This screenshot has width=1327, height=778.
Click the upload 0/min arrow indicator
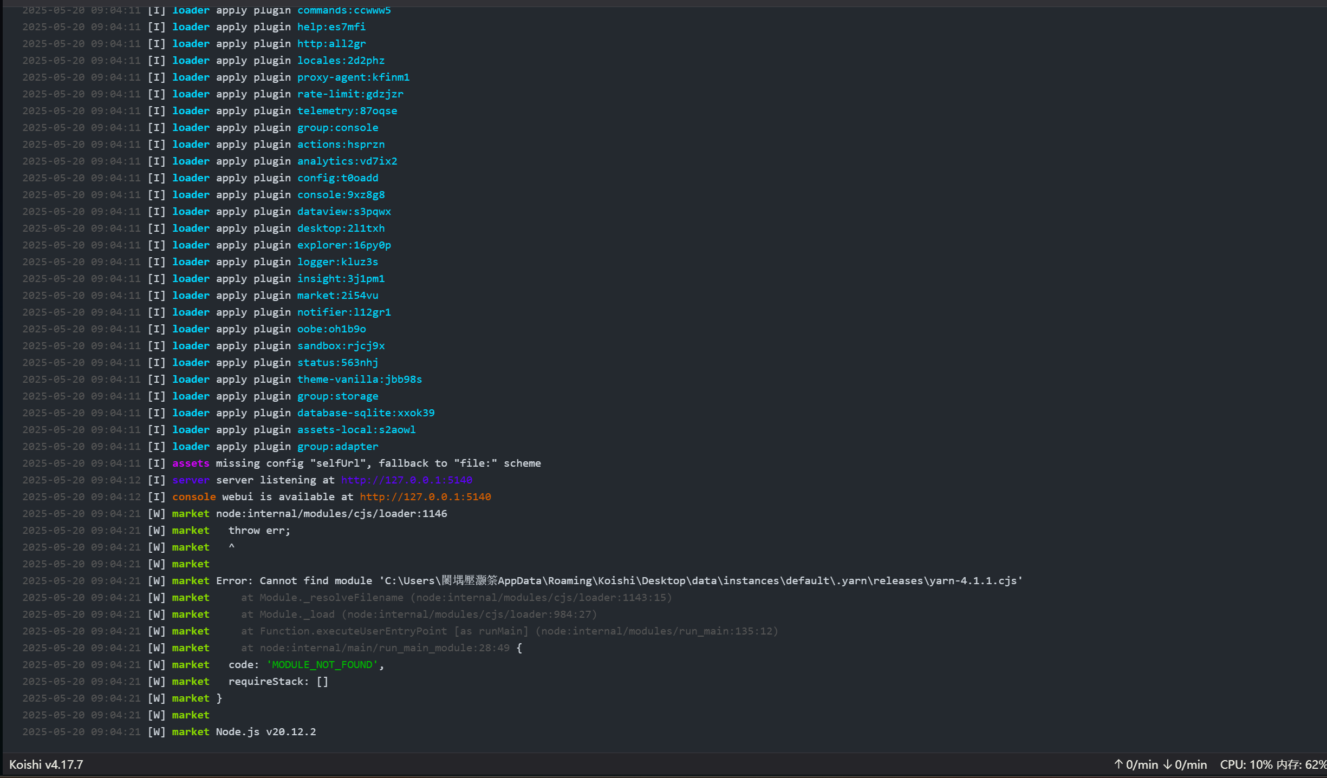point(1136,764)
